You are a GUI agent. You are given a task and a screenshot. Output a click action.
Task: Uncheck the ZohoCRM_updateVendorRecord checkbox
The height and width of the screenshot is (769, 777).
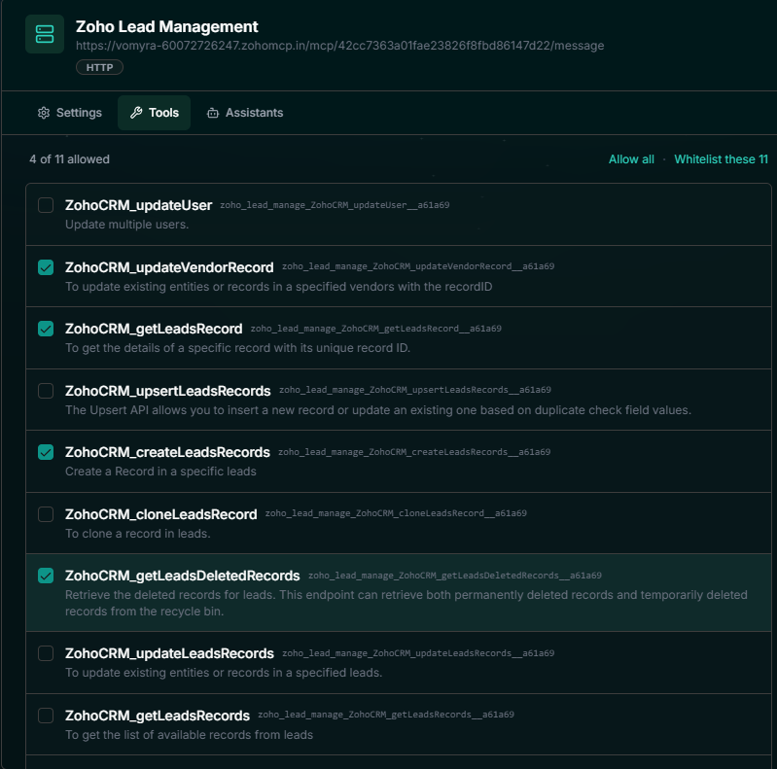[46, 267]
